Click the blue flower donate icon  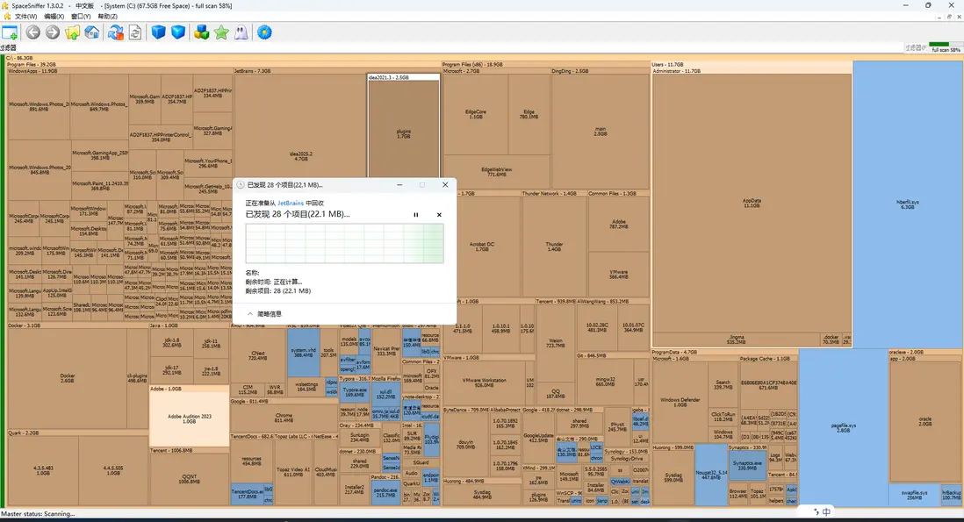[x=264, y=32]
